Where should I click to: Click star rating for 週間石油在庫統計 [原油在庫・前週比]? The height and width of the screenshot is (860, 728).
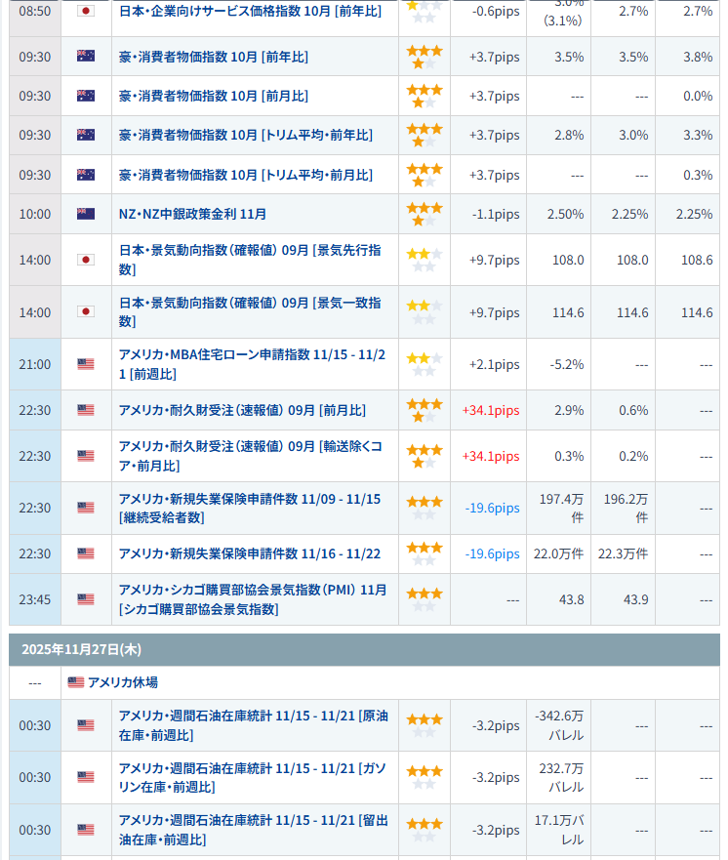424,725
